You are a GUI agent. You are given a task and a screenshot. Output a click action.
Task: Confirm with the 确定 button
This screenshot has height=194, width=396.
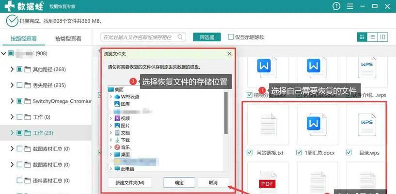tap(179, 183)
